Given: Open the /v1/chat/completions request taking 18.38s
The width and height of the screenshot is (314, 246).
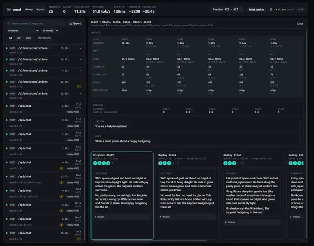Looking at the screenshot, I should (x=44, y=95).
